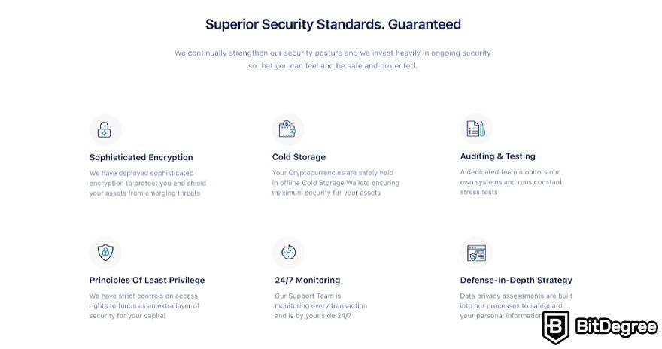Click the Superior Security Standards. Guaranteed title
Image resolution: width=662 pixels, height=349 pixels.
pyautogui.click(x=333, y=24)
